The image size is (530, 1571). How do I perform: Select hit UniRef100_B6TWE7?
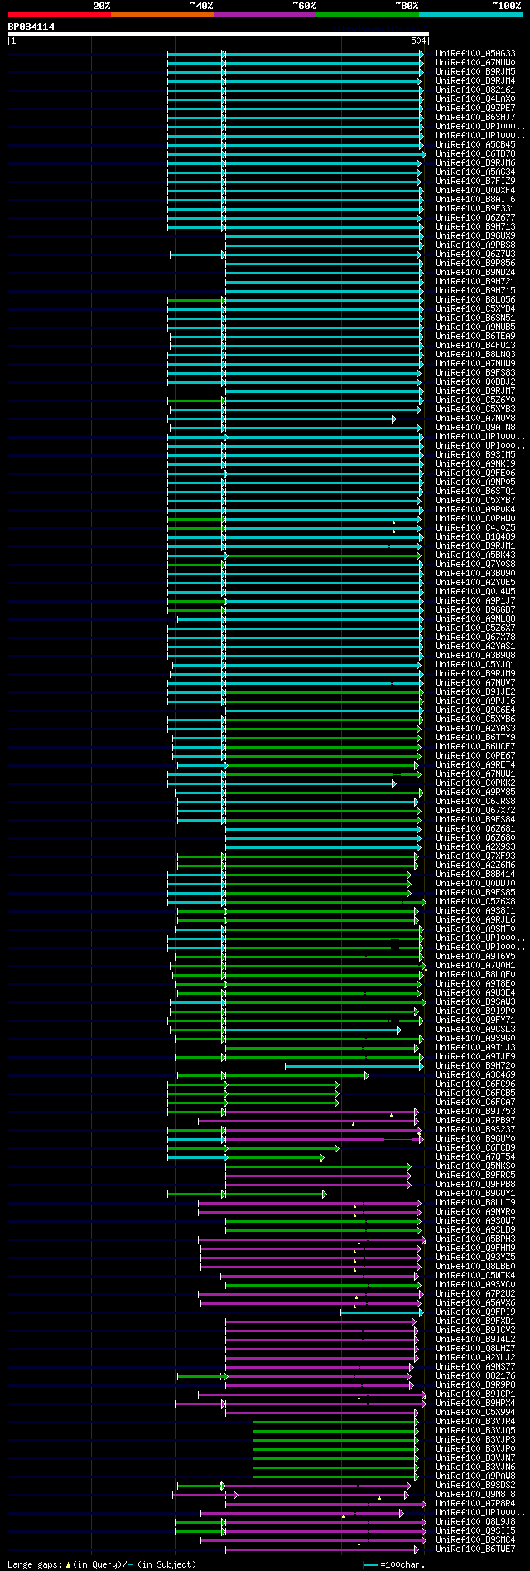[475, 1549]
